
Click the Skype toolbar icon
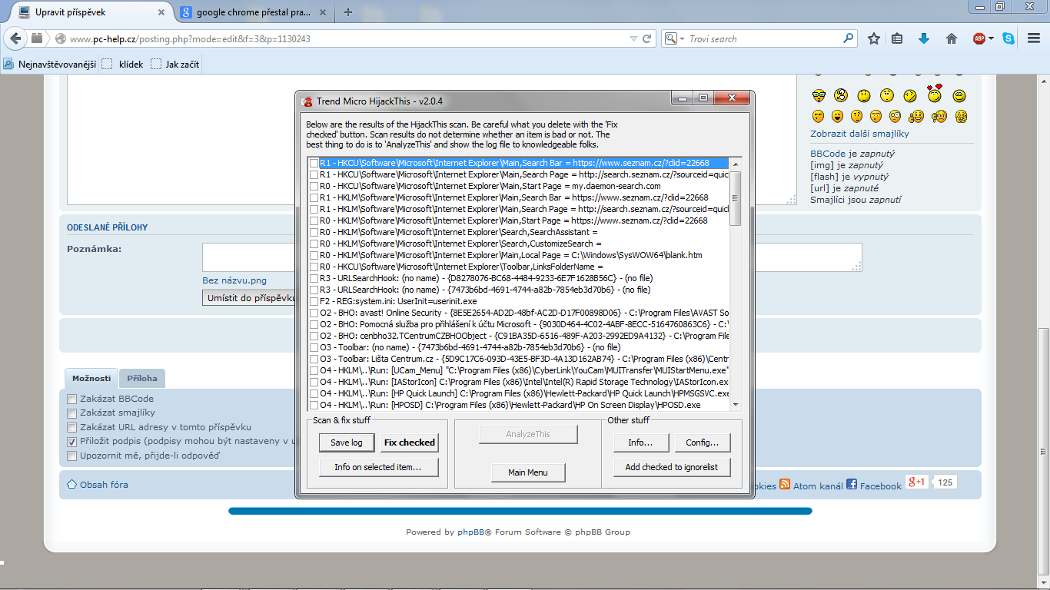tap(1008, 38)
